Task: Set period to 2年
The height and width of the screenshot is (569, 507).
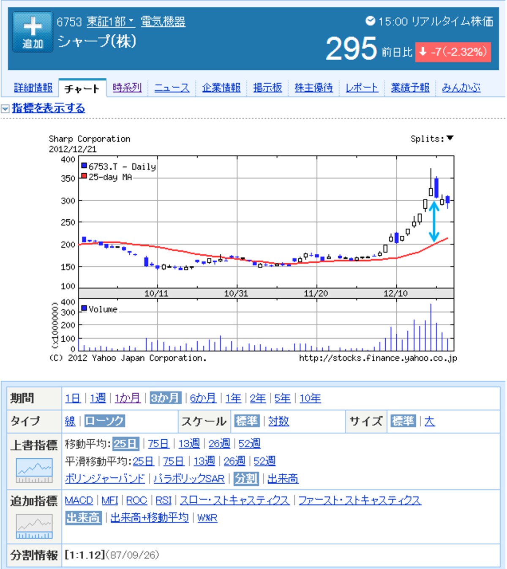Action: (x=258, y=398)
